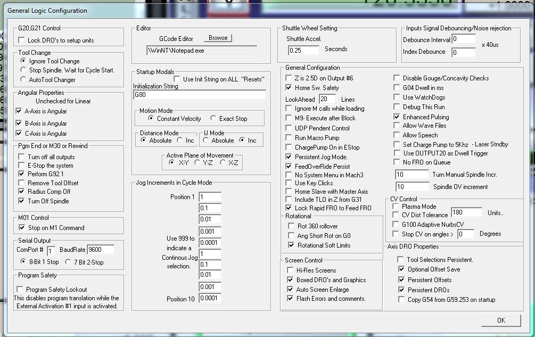
Task: Enable Plasma Mode checkbox
Action: [x=396, y=207]
